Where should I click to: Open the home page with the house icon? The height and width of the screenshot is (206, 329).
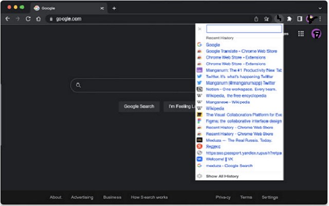tap(39, 19)
